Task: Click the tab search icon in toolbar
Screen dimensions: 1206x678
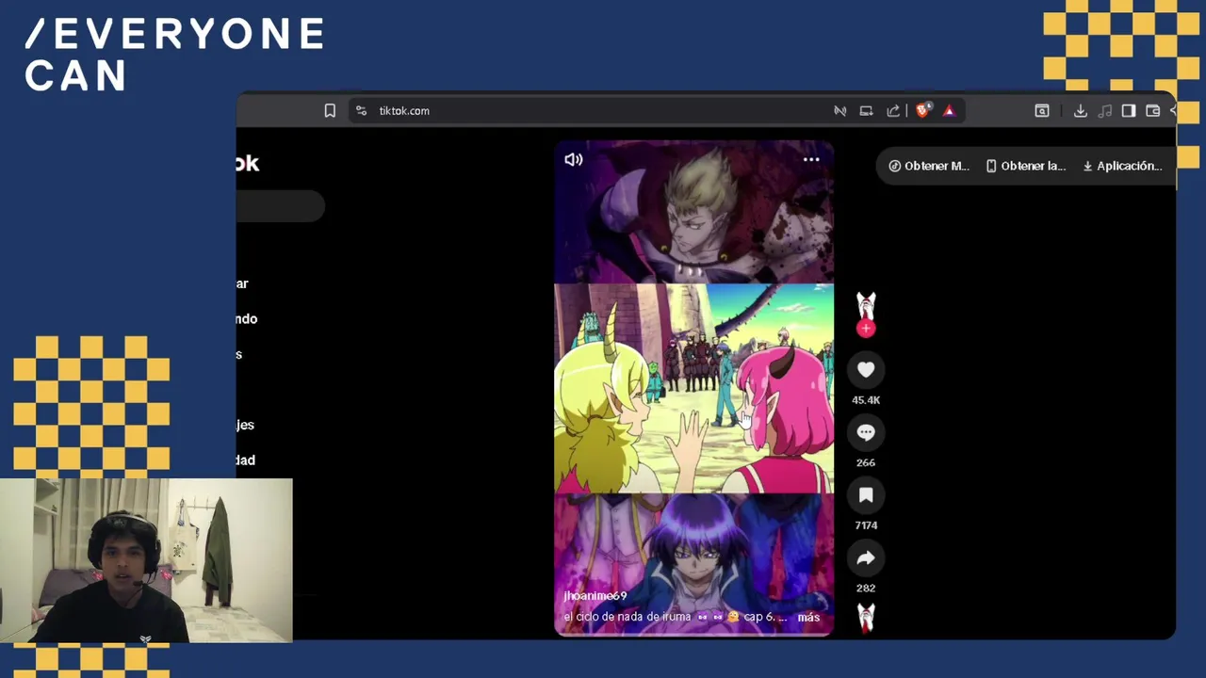Action: (x=1042, y=111)
